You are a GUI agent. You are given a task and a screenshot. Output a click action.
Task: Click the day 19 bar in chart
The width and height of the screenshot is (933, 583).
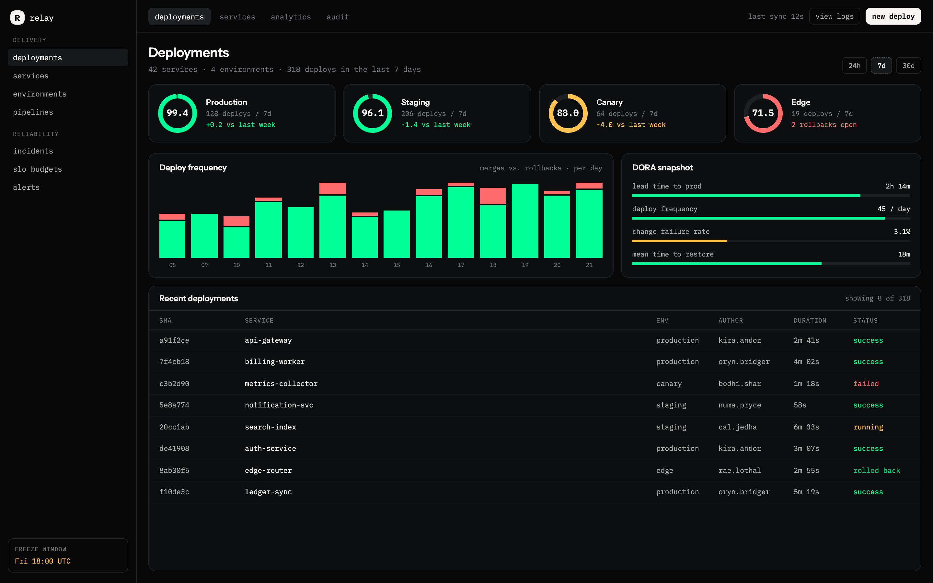pyautogui.click(x=525, y=221)
